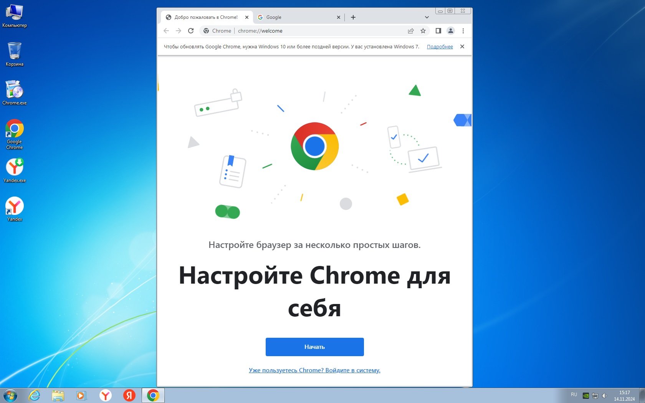
Task: Click the forward navigation arrow in Chrome
Action: pos(179,31)
